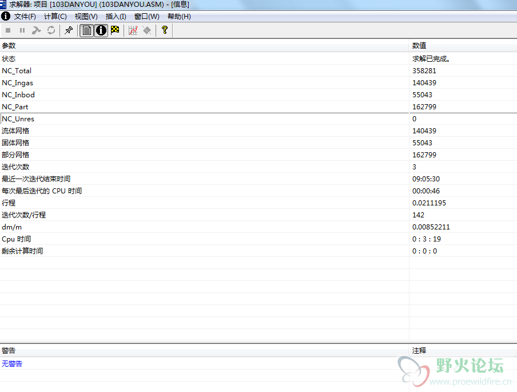The width and height of the screenshot is (517, 392).
Task: Toggle the Log document page icon
Action: [x=87, y=30]
